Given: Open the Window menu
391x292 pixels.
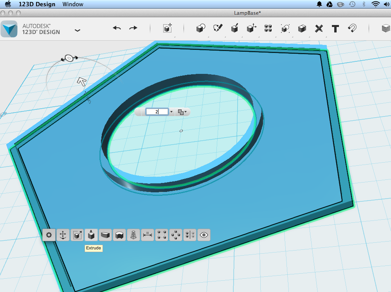Looking at the screenshot, I should pos(73,4).
